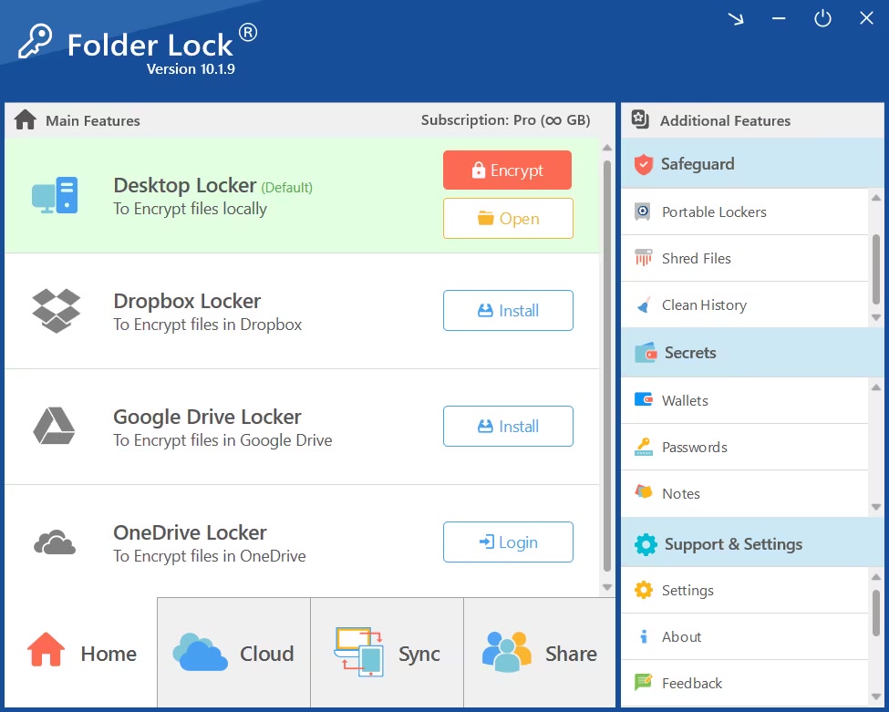Login to OneDrive Locker
889x712 pixels.
pyautogui.click(x=508, y=542)
